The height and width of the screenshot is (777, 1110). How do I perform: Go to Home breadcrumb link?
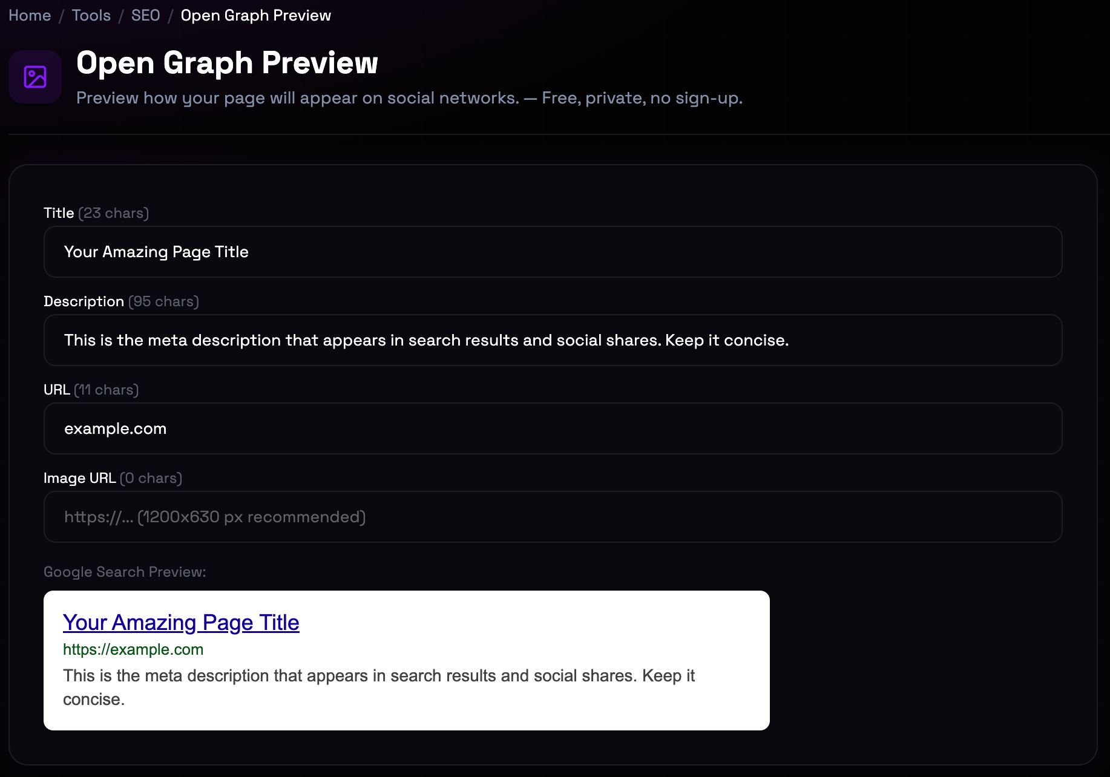(30, 15)
